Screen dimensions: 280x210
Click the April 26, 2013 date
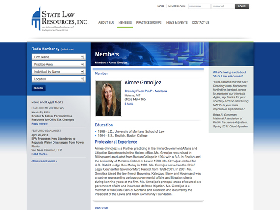pos(40,135)
